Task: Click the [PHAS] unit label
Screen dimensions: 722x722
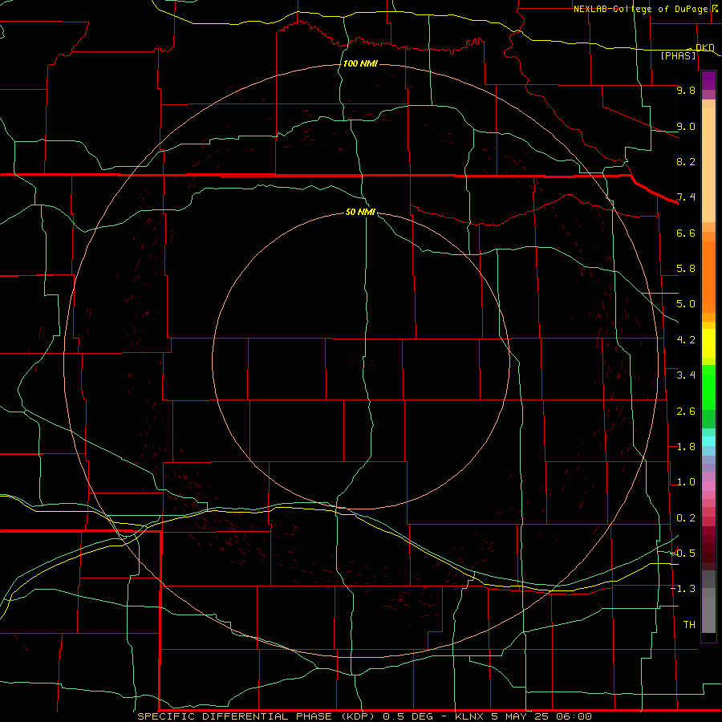Action: pos(678,55)
